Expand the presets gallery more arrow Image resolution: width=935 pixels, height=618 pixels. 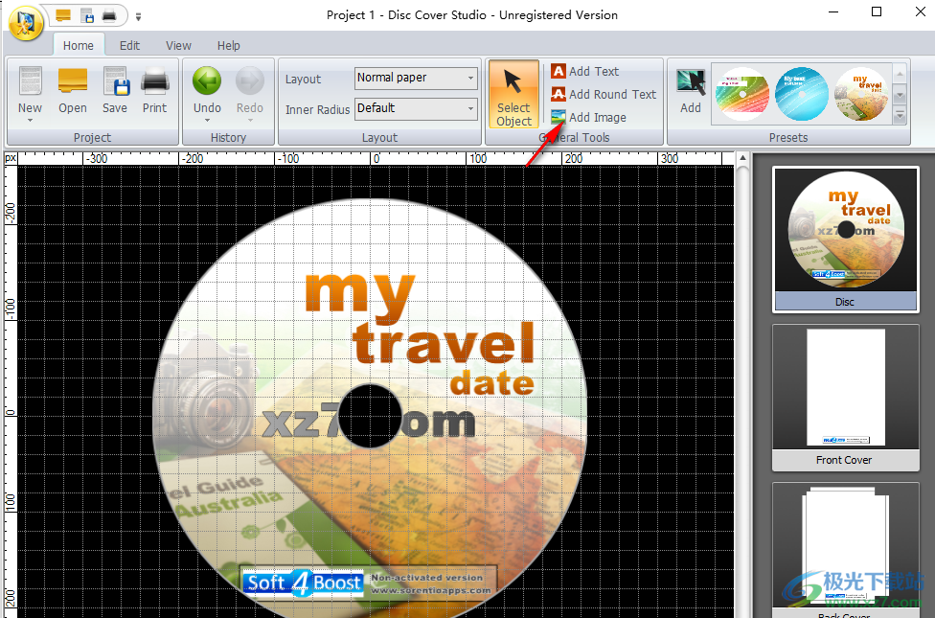pos(900,115)
